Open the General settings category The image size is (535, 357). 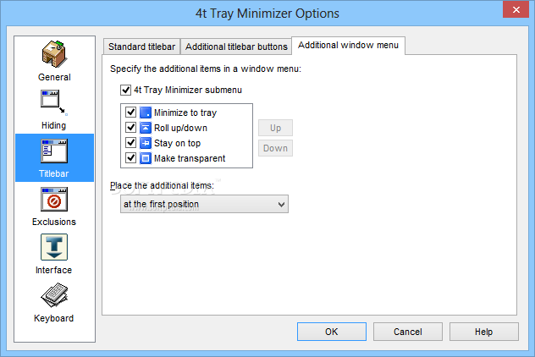[54, 62]
